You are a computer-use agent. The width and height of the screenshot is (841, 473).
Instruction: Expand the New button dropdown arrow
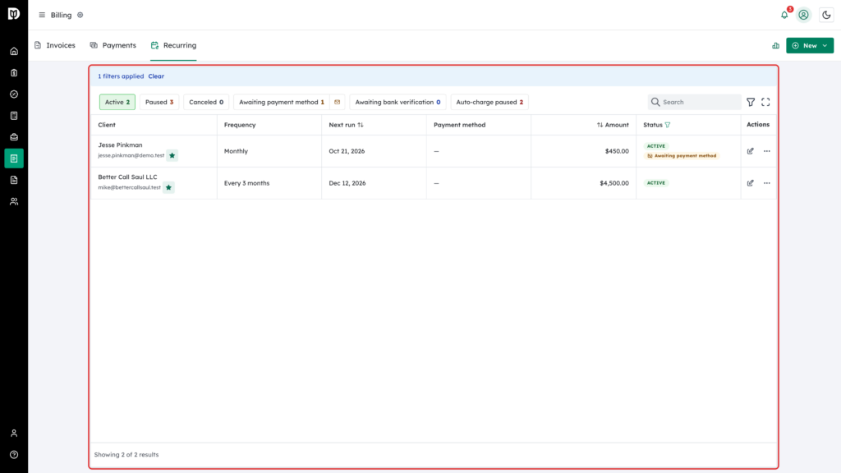click(x=825, y=46)
